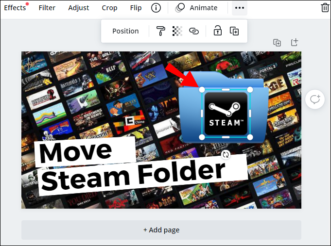Open the three-dots more options menu

(x=240, y=8)
